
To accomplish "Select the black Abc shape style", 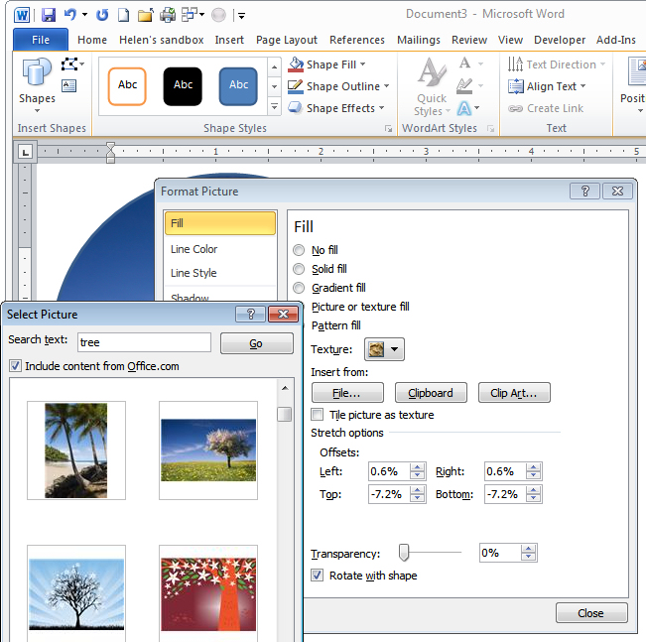I will pyautogui.click(x=183, y=85).
